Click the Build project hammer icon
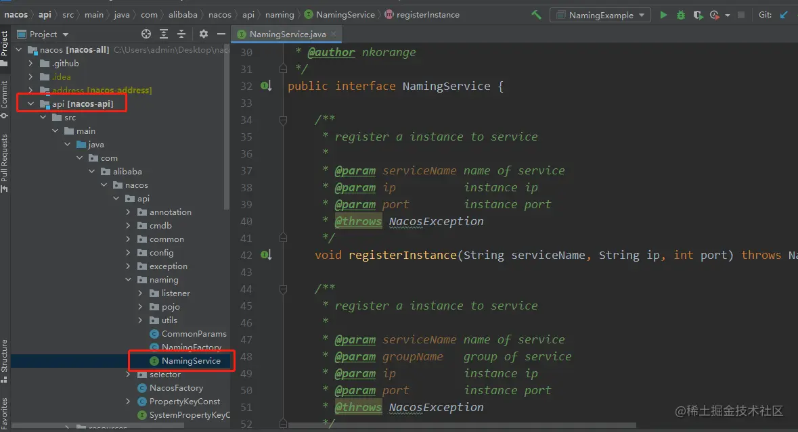The height and width of the screenshot is (432, 798). pos(536,15)
